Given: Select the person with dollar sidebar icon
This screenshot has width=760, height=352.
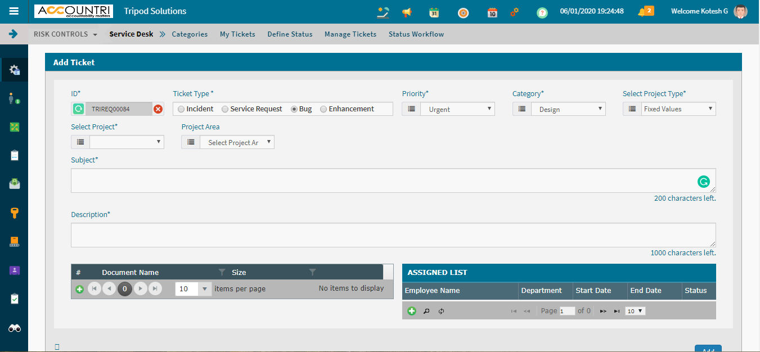Looking at the screenshot, I should (x=15, y=99).
